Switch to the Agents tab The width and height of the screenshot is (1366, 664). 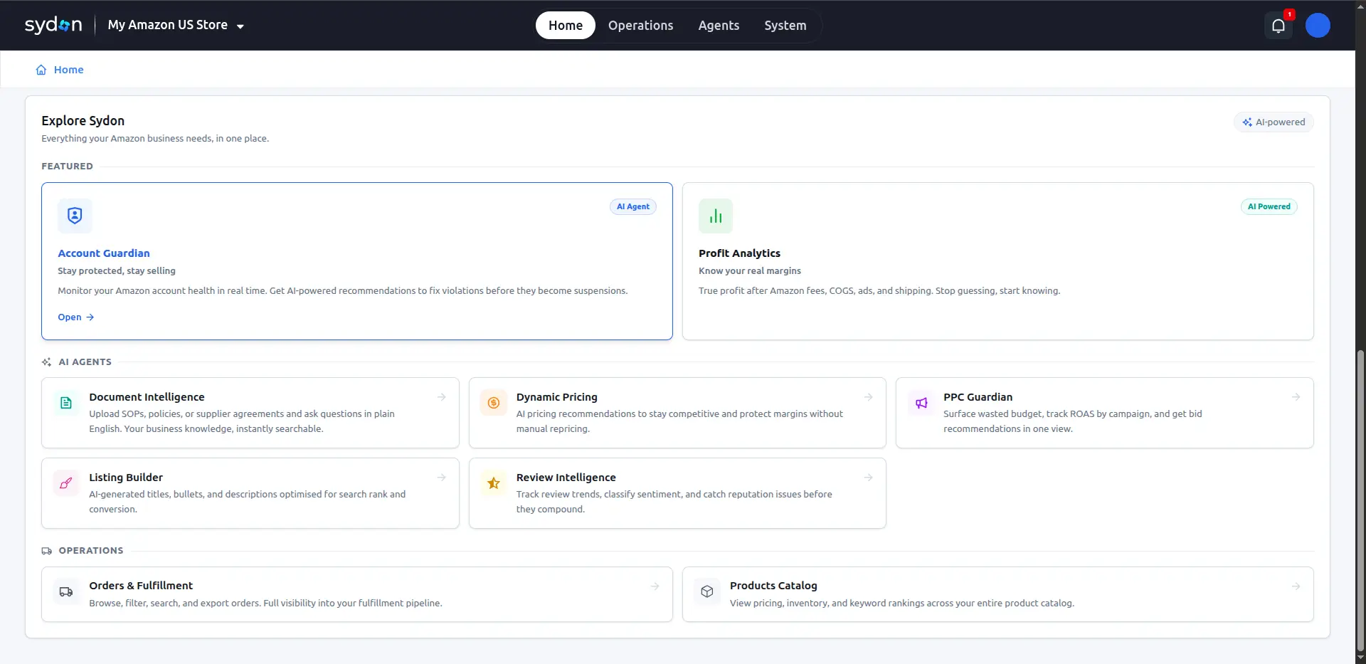click(x=719, y=26)
